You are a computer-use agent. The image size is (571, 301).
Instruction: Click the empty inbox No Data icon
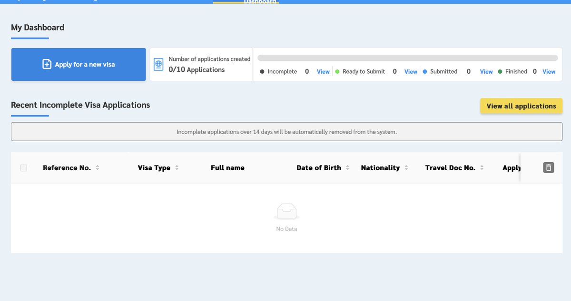pos(286,211)
